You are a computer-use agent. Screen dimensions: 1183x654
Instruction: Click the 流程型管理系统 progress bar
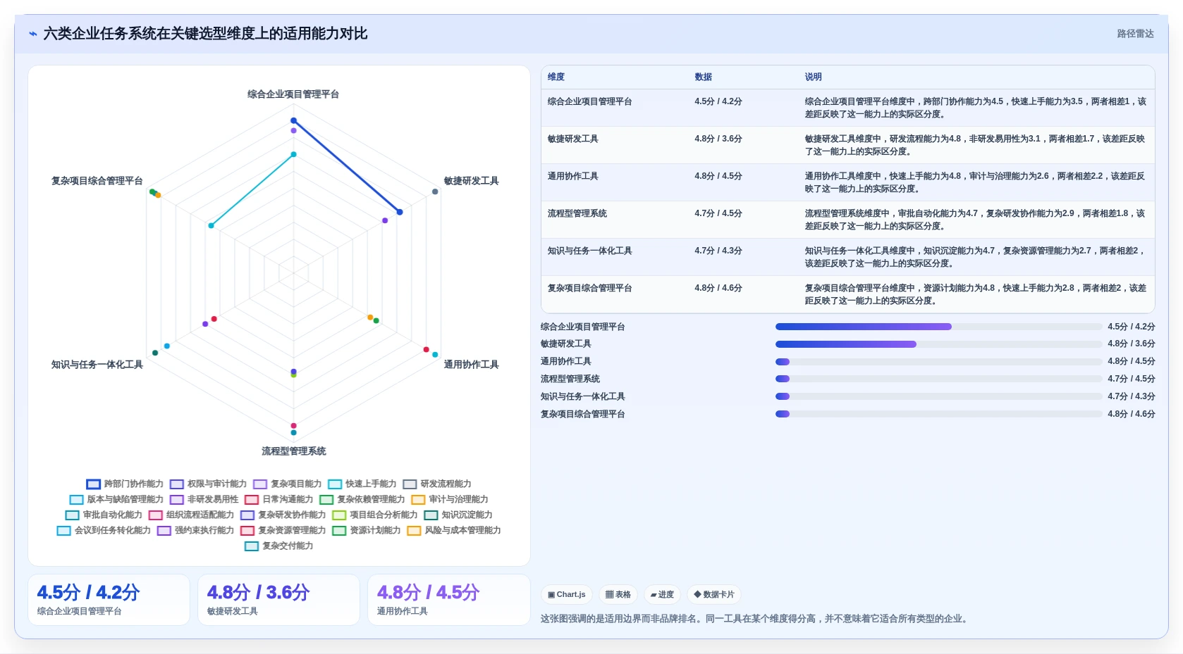[938, 379]
